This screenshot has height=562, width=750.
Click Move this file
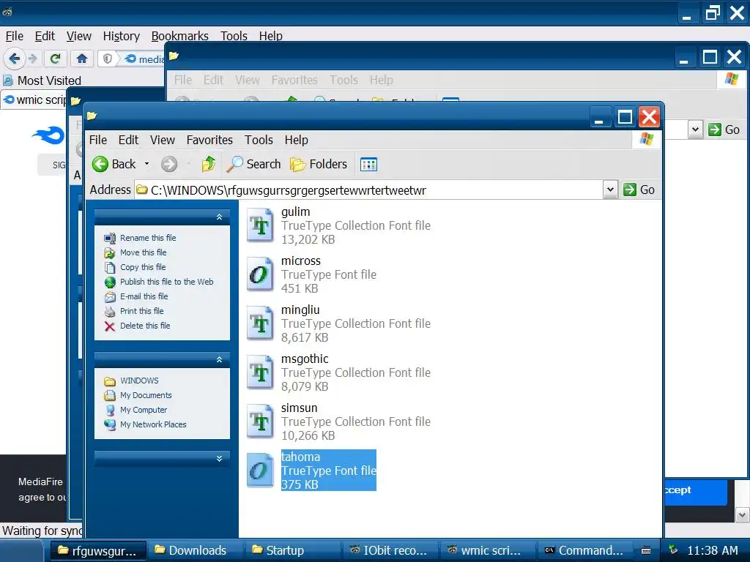(x=143, y=252)
